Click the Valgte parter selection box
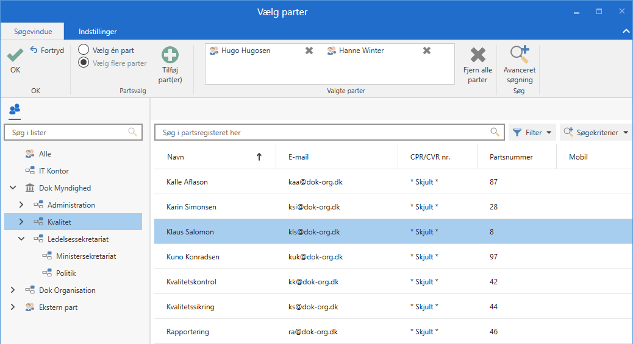633x344 pixels. pos(330,64)
